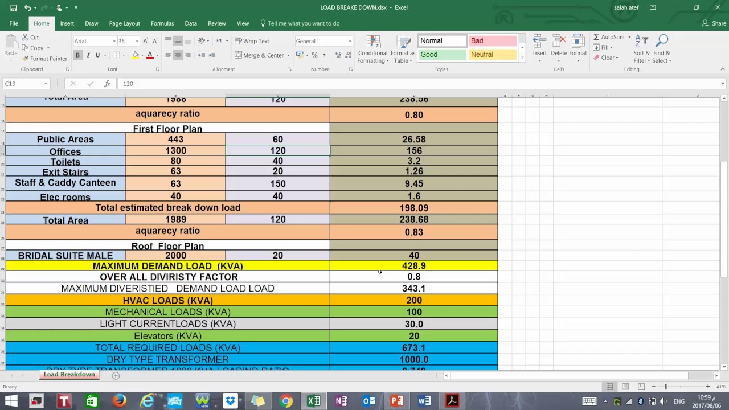This screenshot has height=410, width=729.
Task: Apply align left to cell
Action: [x=167, y=55]
